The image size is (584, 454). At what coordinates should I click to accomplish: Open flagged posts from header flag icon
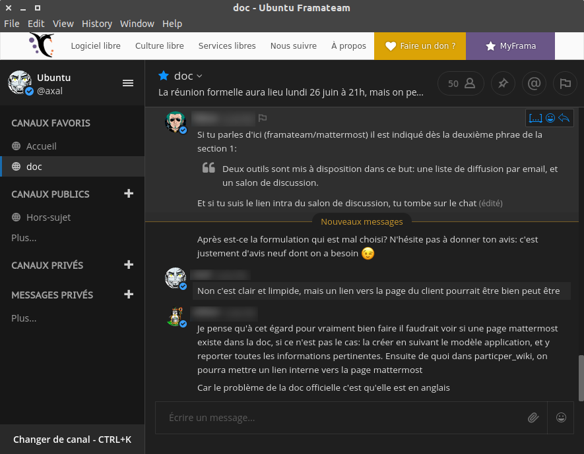(x=565, y=84)
